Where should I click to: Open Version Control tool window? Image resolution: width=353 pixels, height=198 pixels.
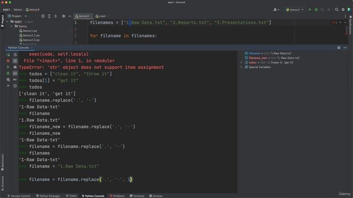19,196
